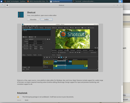Image resolution: width=130 pixels, height=103 pixels.
Task: Select the Center horizontal fit radio button
Action: click(33, 47)
